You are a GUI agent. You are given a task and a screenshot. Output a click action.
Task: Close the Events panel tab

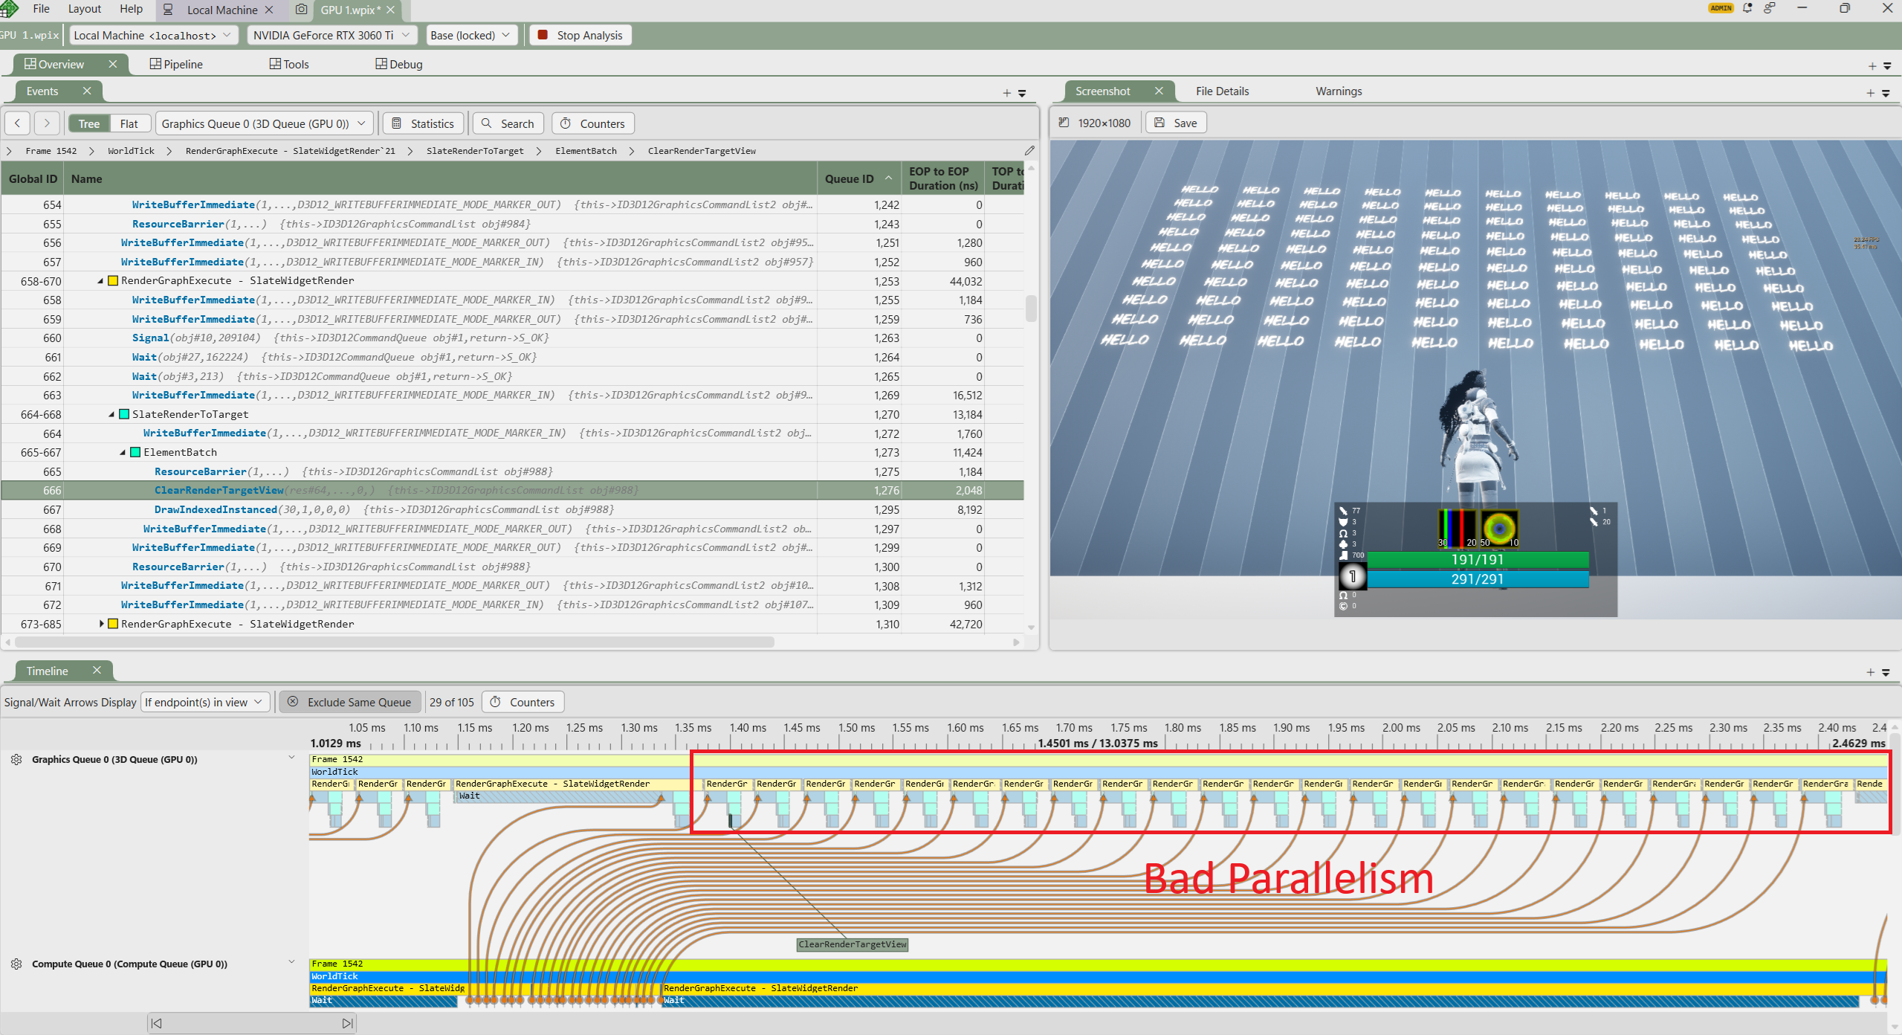(x=87, y=91)
